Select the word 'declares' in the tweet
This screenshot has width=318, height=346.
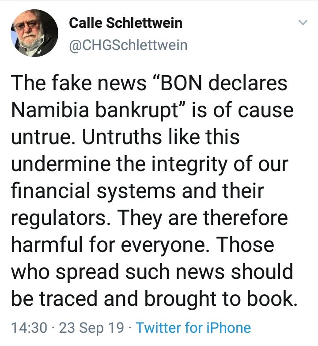click(248, 83)
